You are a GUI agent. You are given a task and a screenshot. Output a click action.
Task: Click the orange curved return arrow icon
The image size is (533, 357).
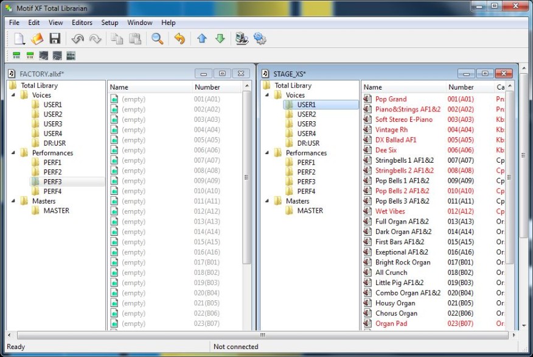[x=179, y=39]
